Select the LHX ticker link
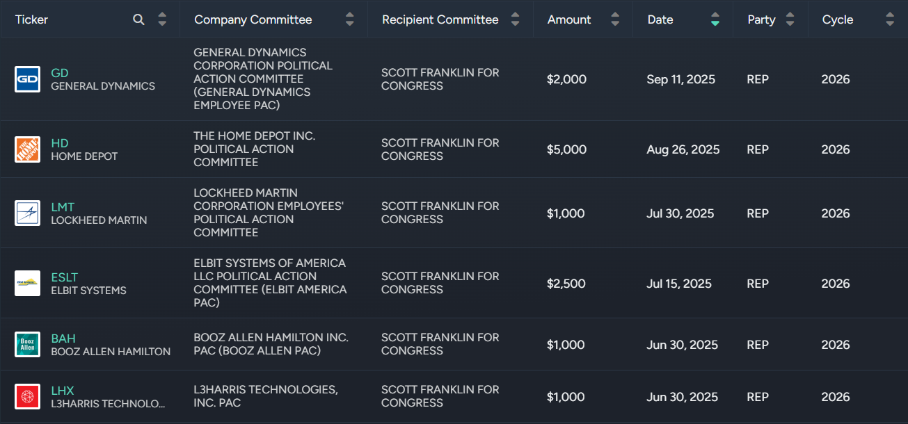 pyautogui.click(x=63, y=391)
